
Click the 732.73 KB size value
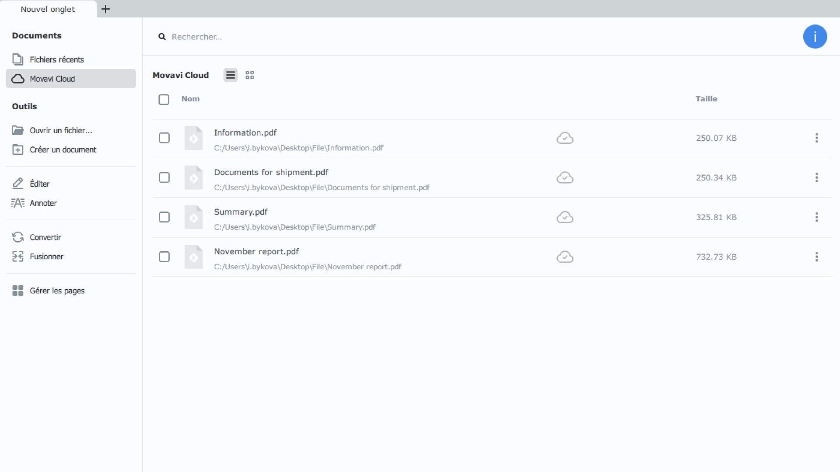716,257
